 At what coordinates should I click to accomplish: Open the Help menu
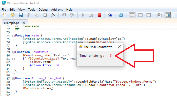pos(69,10)
